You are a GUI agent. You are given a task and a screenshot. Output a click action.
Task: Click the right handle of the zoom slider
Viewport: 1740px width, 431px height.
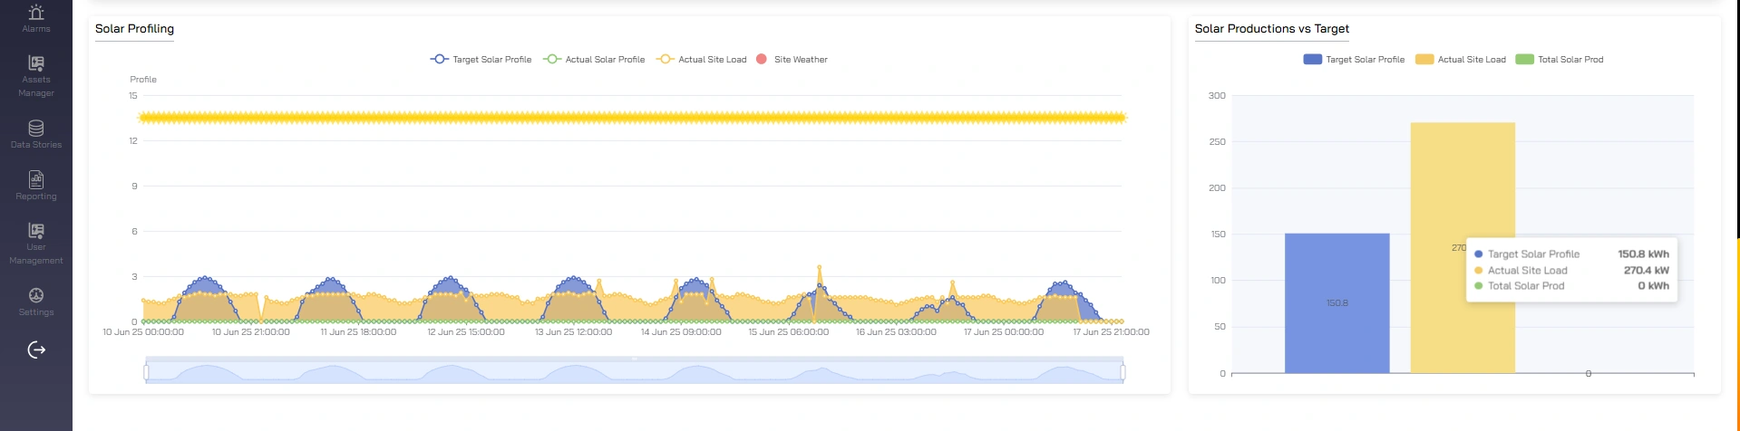tap(1123, 372)
